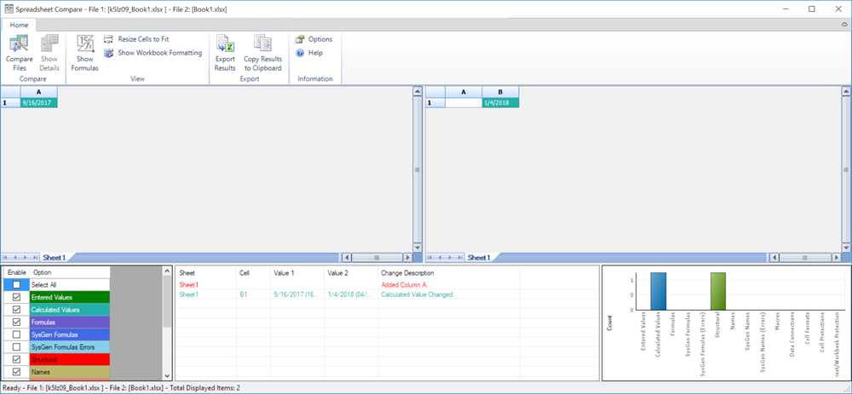
Task: Sort results by Change Description header
Action: click(x=449, y=273)
